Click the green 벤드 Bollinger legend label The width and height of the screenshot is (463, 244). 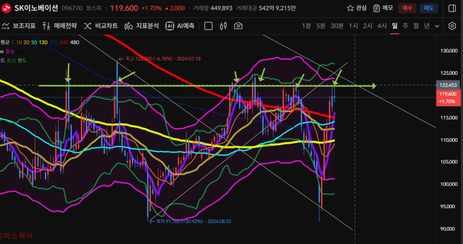(22, 60)
